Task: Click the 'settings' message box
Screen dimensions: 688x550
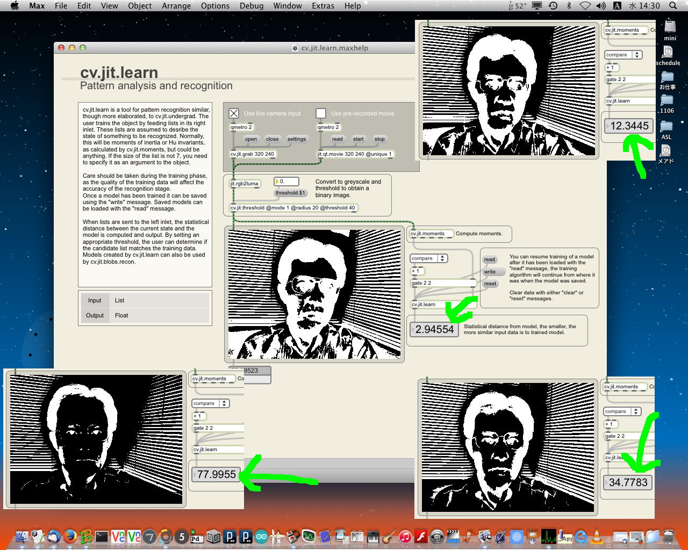Action: tap(297, 139)
